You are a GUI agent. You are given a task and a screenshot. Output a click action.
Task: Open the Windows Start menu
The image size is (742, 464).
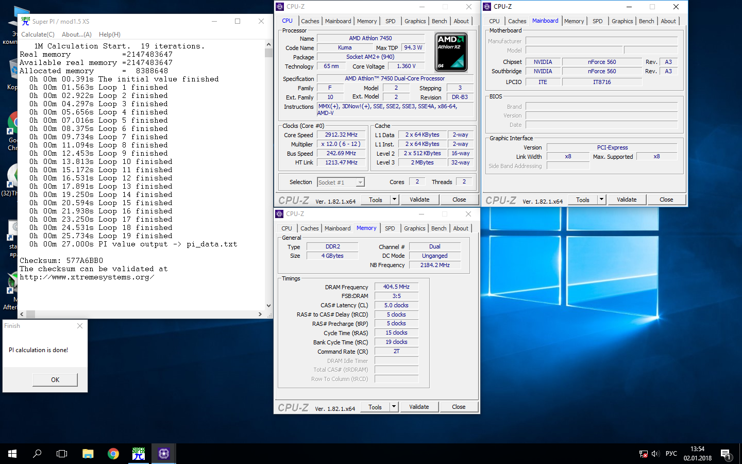tap(12, 454)
